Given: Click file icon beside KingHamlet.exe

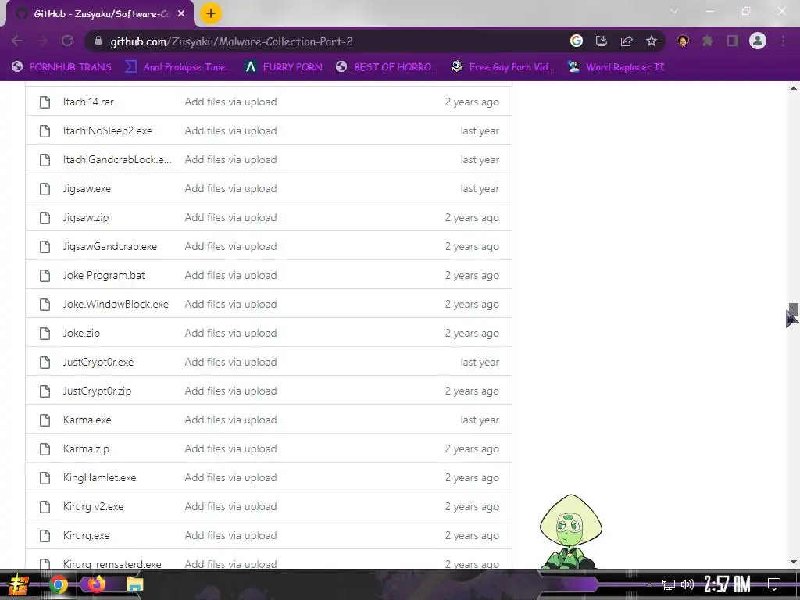Looking at the screenshot, I should click(45, 478).
